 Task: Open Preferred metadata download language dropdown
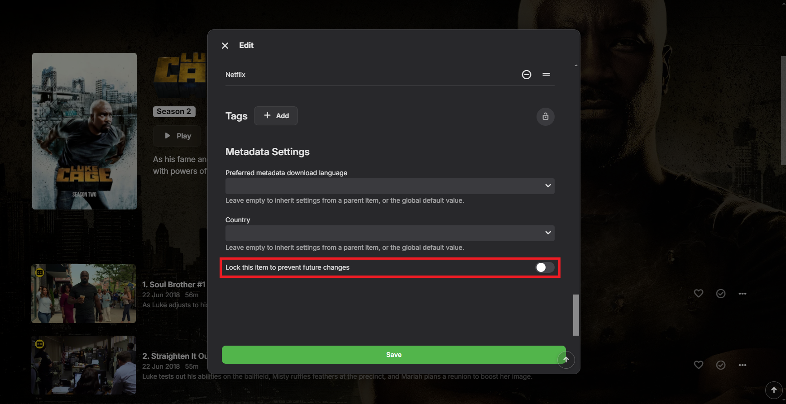[x=390, y=186]
